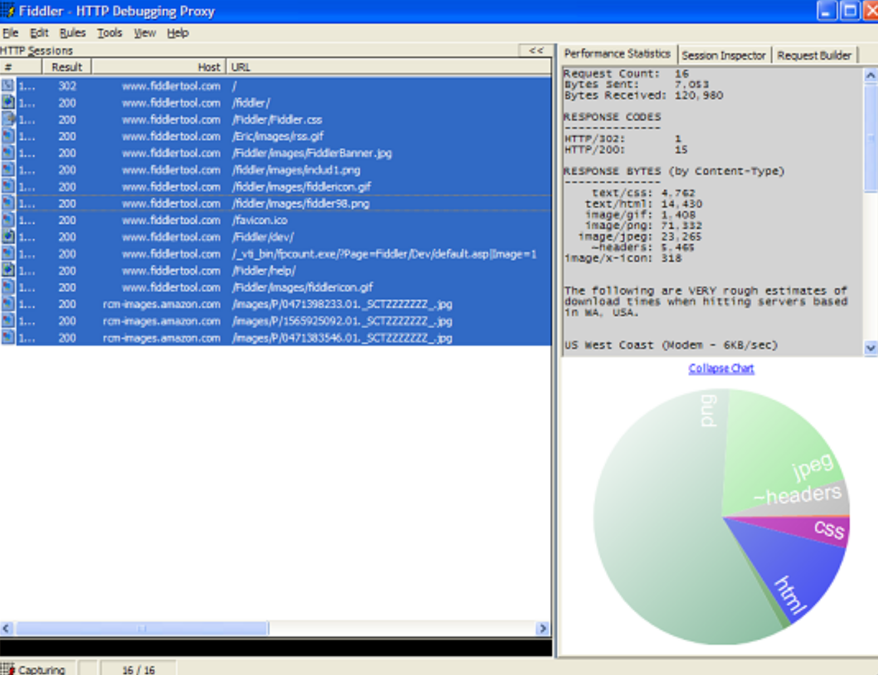This screenshot has width=878, height=675.
Task: Select the /Fiddler/Fiddler.css URL text
Action: pos(277,120)
